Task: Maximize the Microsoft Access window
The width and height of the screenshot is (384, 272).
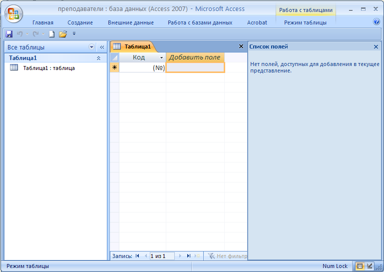Action: tap(363, 9)
